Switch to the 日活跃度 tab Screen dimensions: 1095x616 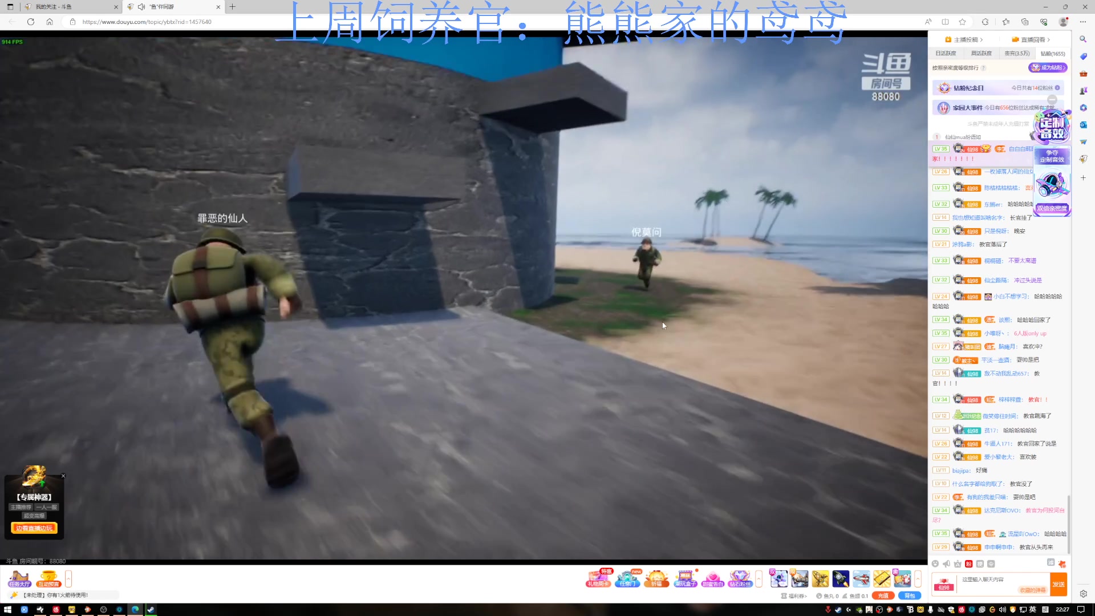[x=946, y=53]
